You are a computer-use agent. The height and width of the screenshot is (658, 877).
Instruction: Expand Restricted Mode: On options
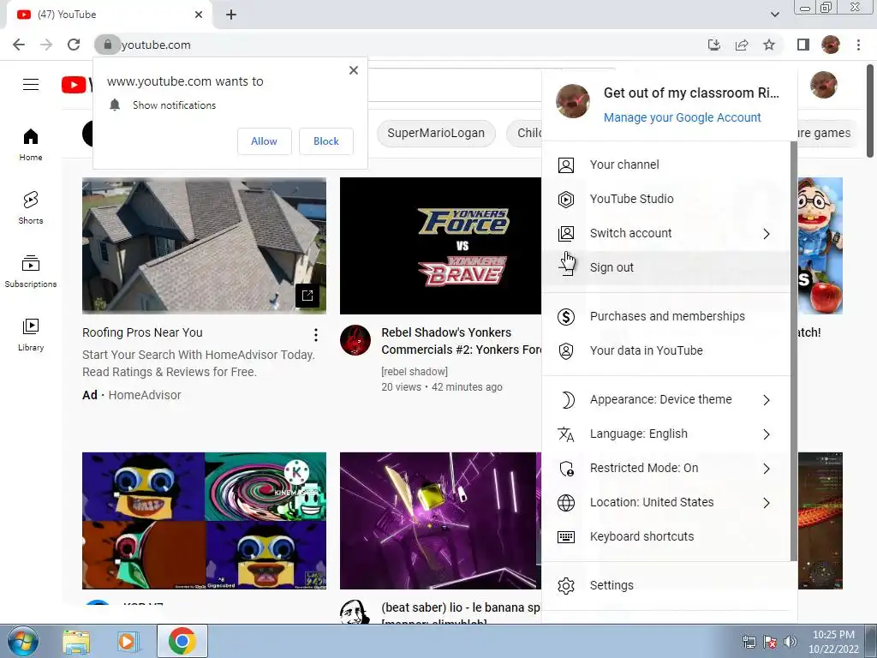pyautogui.click(x=665, y=469)
